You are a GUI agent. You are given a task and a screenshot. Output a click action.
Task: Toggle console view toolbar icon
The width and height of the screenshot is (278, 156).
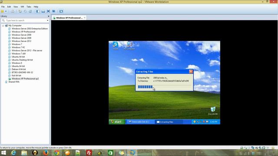tap(61, 11)
